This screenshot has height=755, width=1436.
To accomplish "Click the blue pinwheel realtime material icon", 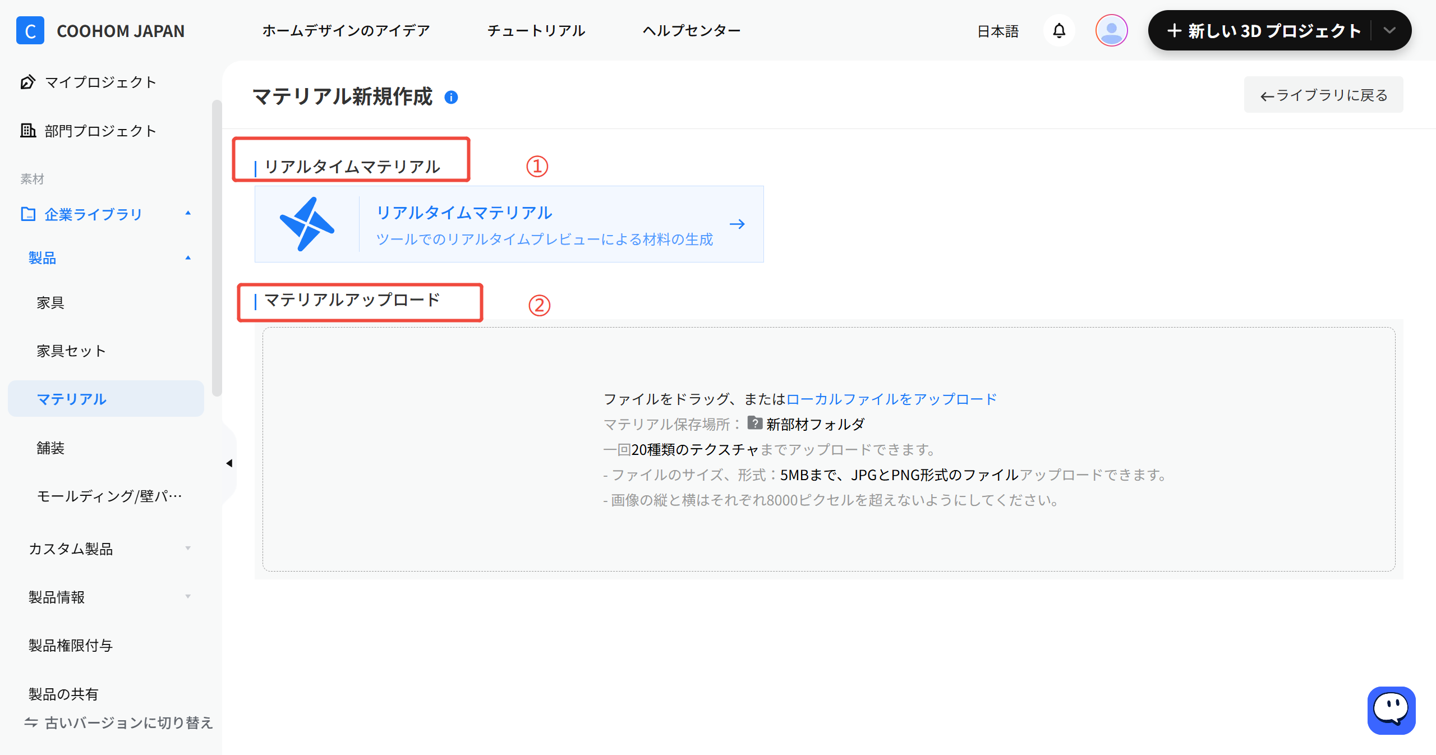I will (307, 224).
